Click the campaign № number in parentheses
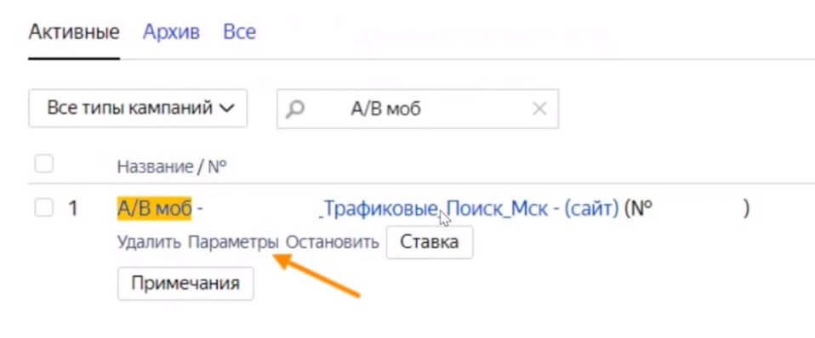815x338 pixels. [x=687, y=209]
